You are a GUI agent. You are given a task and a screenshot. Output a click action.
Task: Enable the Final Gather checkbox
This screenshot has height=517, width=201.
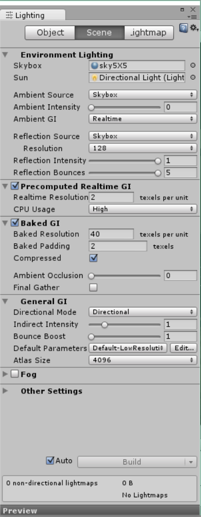coord(93,288)
